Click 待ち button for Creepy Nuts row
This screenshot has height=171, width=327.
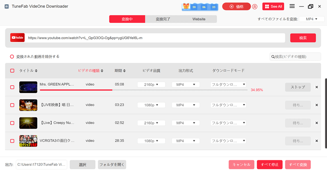(298, 123)
